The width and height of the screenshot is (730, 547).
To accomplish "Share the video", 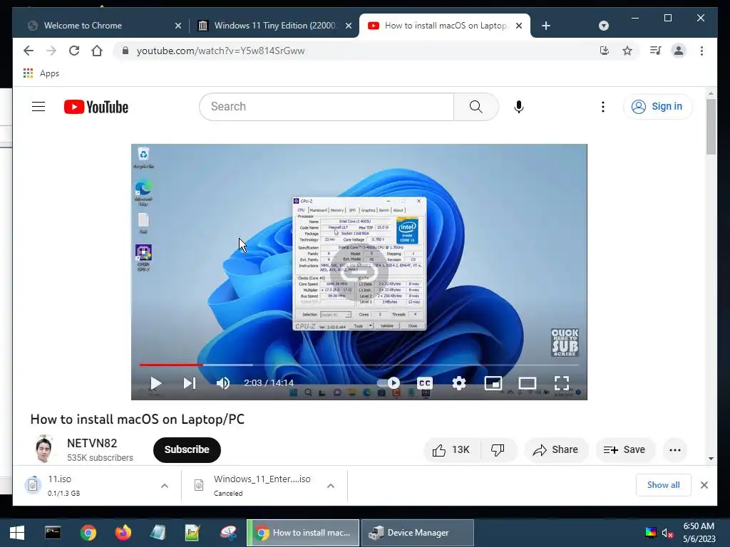I will coord(556,450).
